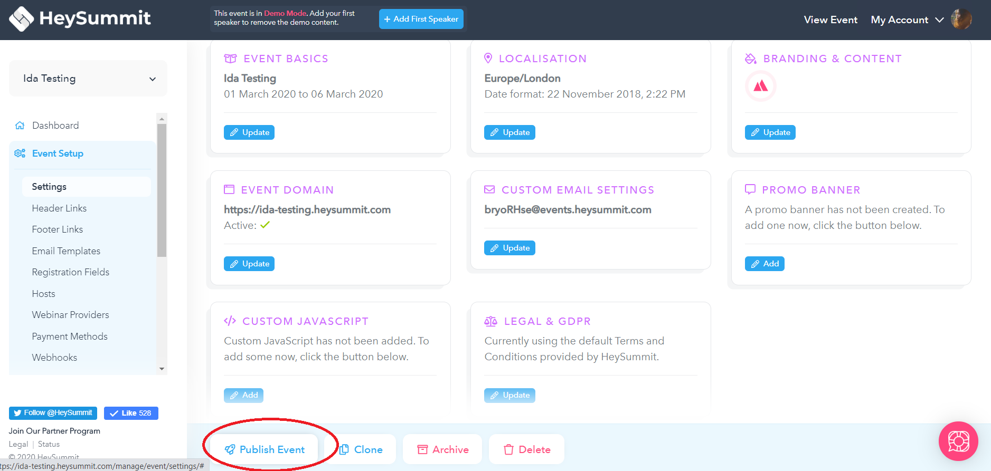The height and width of the screenshot is (471, 991).
Task: Update Event Basics card
Action: pos(249,132)
